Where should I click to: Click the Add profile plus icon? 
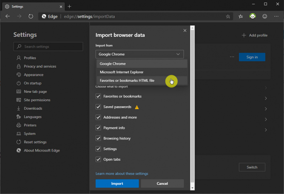coord(244,35)
